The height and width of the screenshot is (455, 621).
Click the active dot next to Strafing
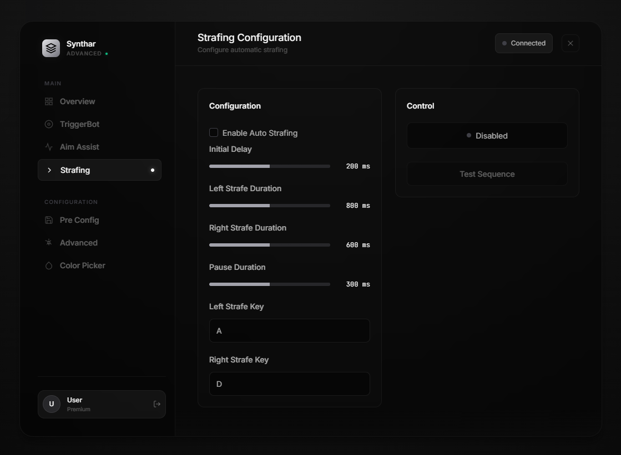pos(153,170)
